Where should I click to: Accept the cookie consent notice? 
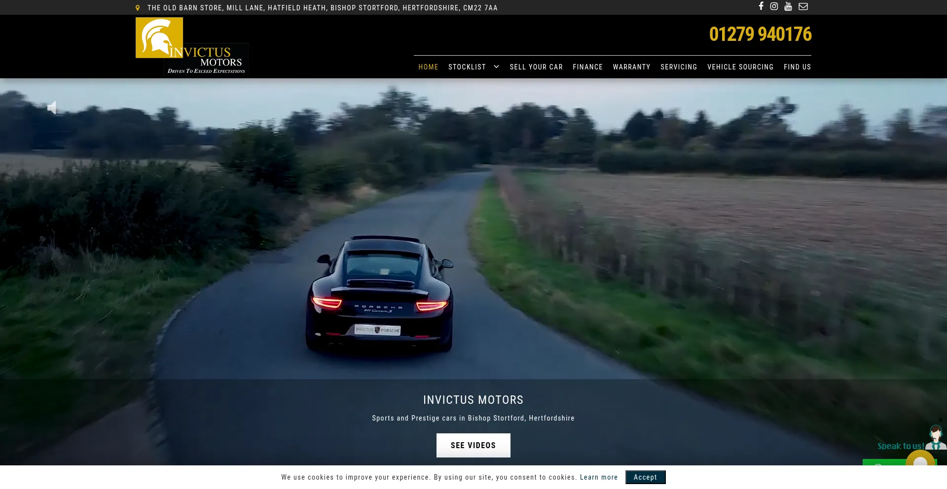tap(645, 477)
